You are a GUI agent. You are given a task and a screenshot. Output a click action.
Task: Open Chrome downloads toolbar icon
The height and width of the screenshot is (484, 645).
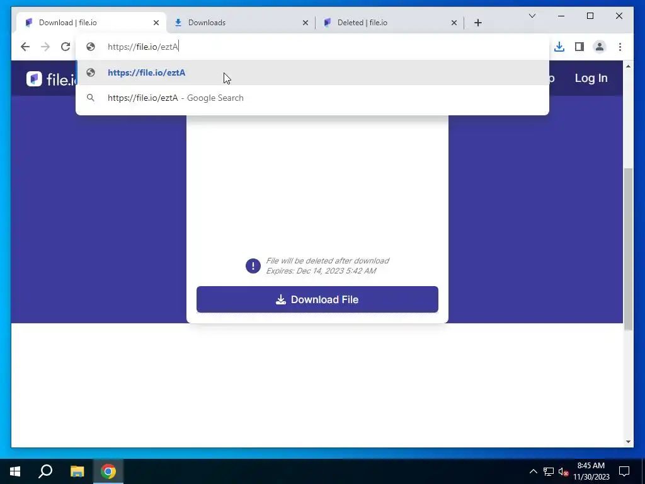[559, 47]
